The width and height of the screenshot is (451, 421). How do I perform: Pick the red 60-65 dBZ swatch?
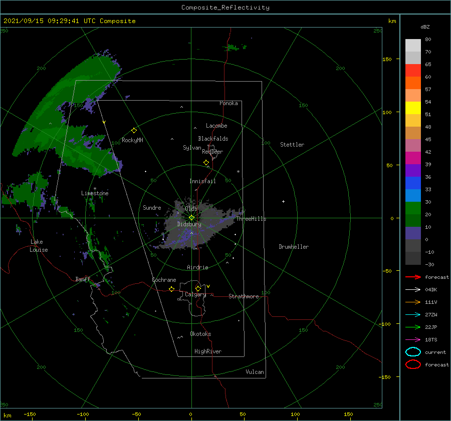point(413,71)
